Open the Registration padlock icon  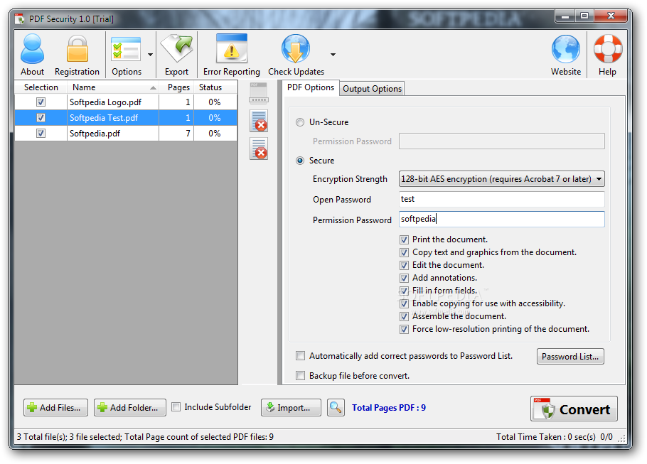[x=77, y=55]
